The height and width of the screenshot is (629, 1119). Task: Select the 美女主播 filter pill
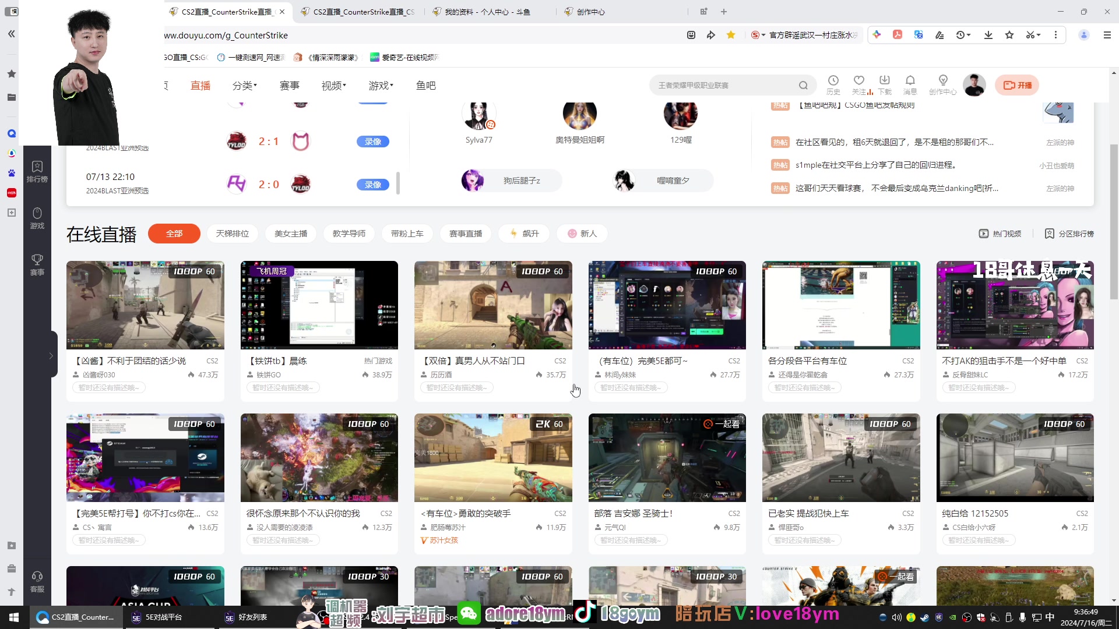[291, 234]
